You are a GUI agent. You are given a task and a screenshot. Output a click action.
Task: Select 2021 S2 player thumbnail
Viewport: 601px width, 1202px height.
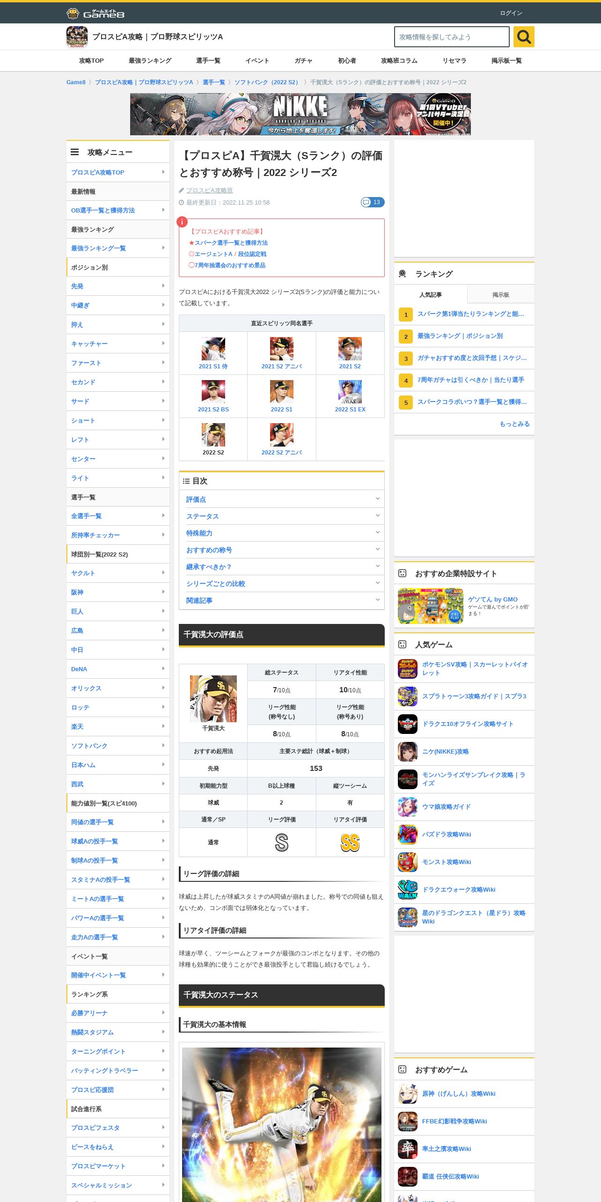click(x=350, y=349)
